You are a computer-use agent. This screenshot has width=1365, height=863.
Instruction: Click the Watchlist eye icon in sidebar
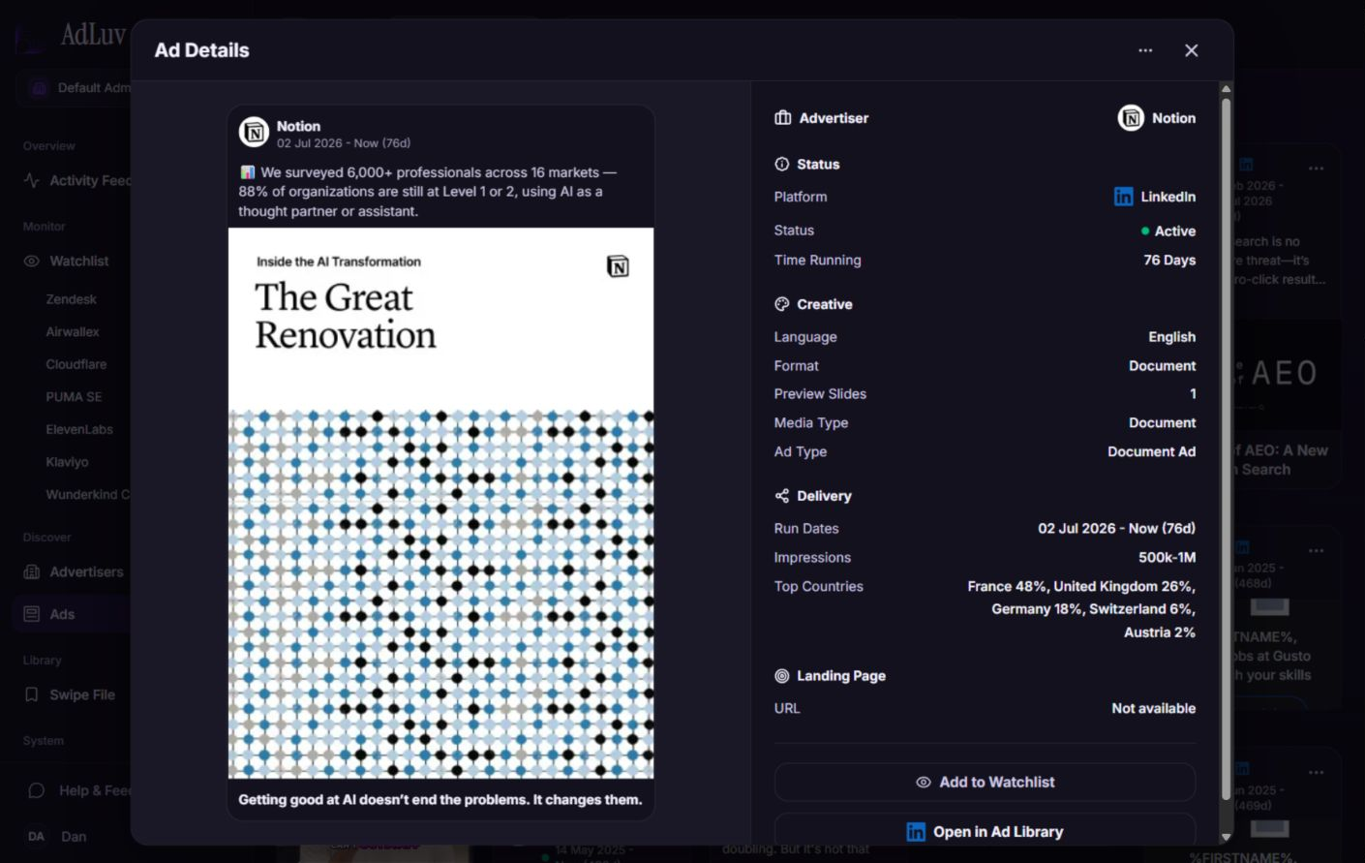pyautogui.click(x=32, y=262)
